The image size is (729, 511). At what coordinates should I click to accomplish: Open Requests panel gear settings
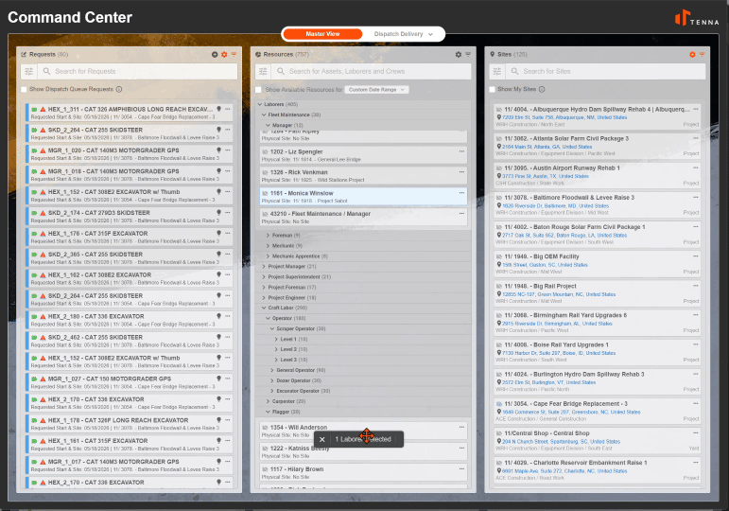click(224, 55)
